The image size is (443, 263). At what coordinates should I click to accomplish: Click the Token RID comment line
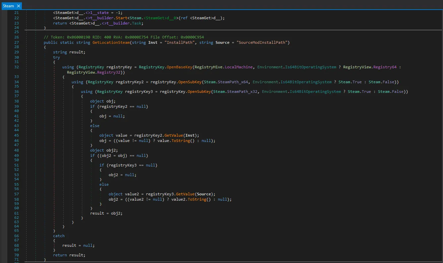(126, 37)
